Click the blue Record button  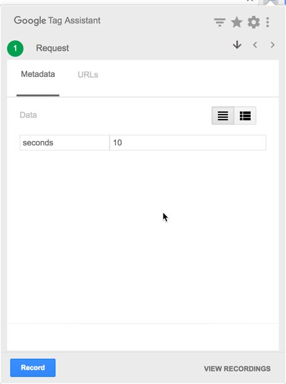point(33,368)
